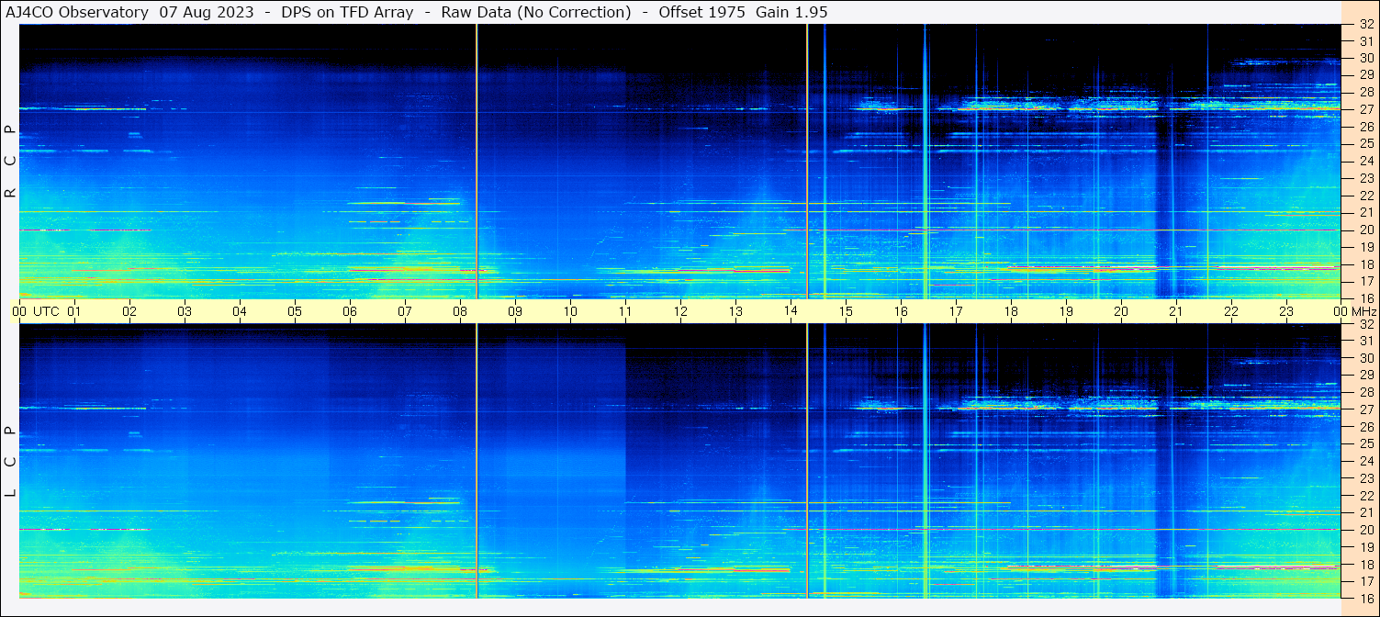This screenshot has height=617, width=1380.
Task: Click the 24 MHz label on LCP scale
Action: click(1366, 461)
